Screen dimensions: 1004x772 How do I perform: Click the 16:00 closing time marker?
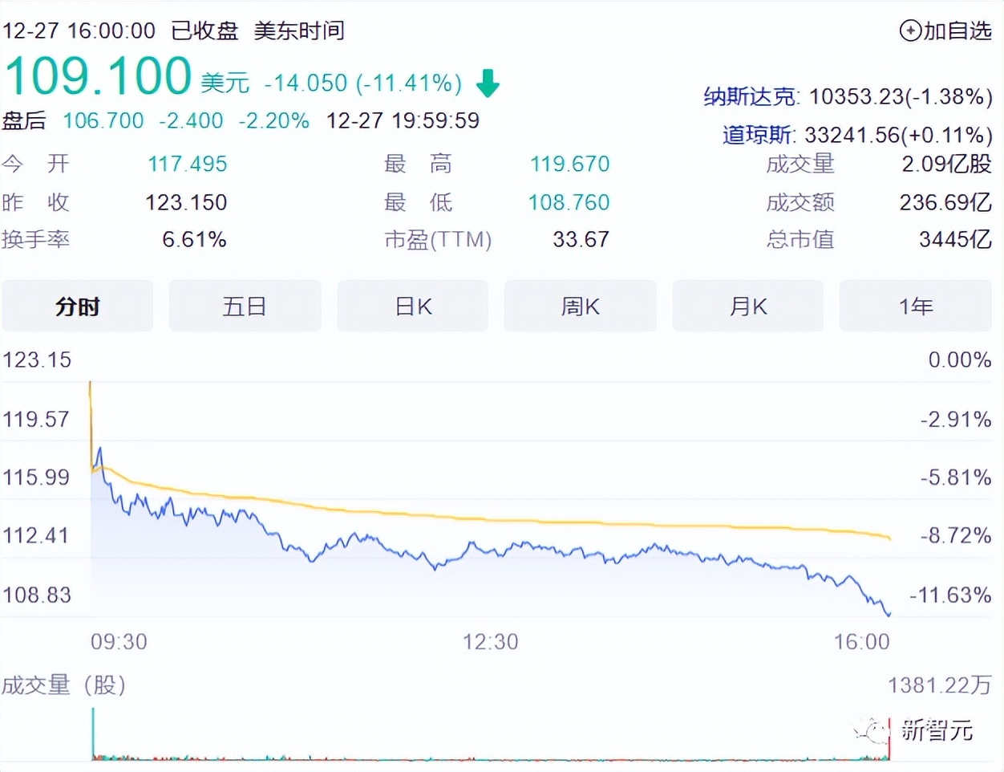click(861, 642)
